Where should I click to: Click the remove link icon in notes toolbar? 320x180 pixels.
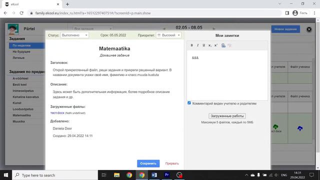pyautogui.click(x=229, y=45)
